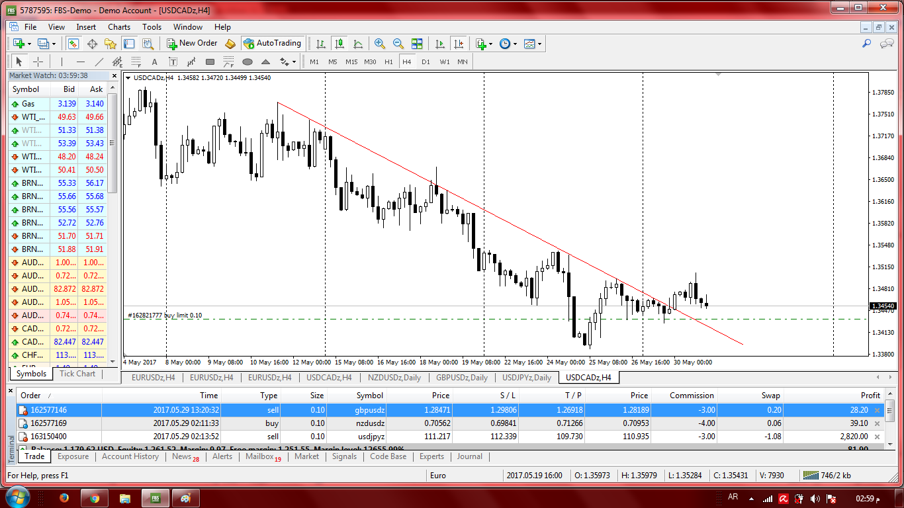Toggle the AutoTrading button

pos(272,44)
